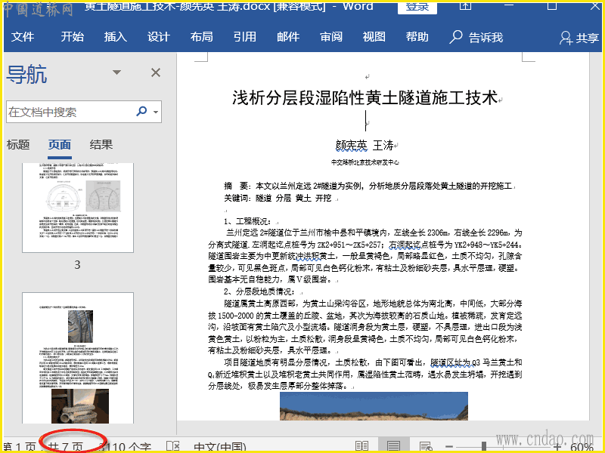605x453 pixels.
Task: Switch to print layout view icon
Action: [393, 446]
